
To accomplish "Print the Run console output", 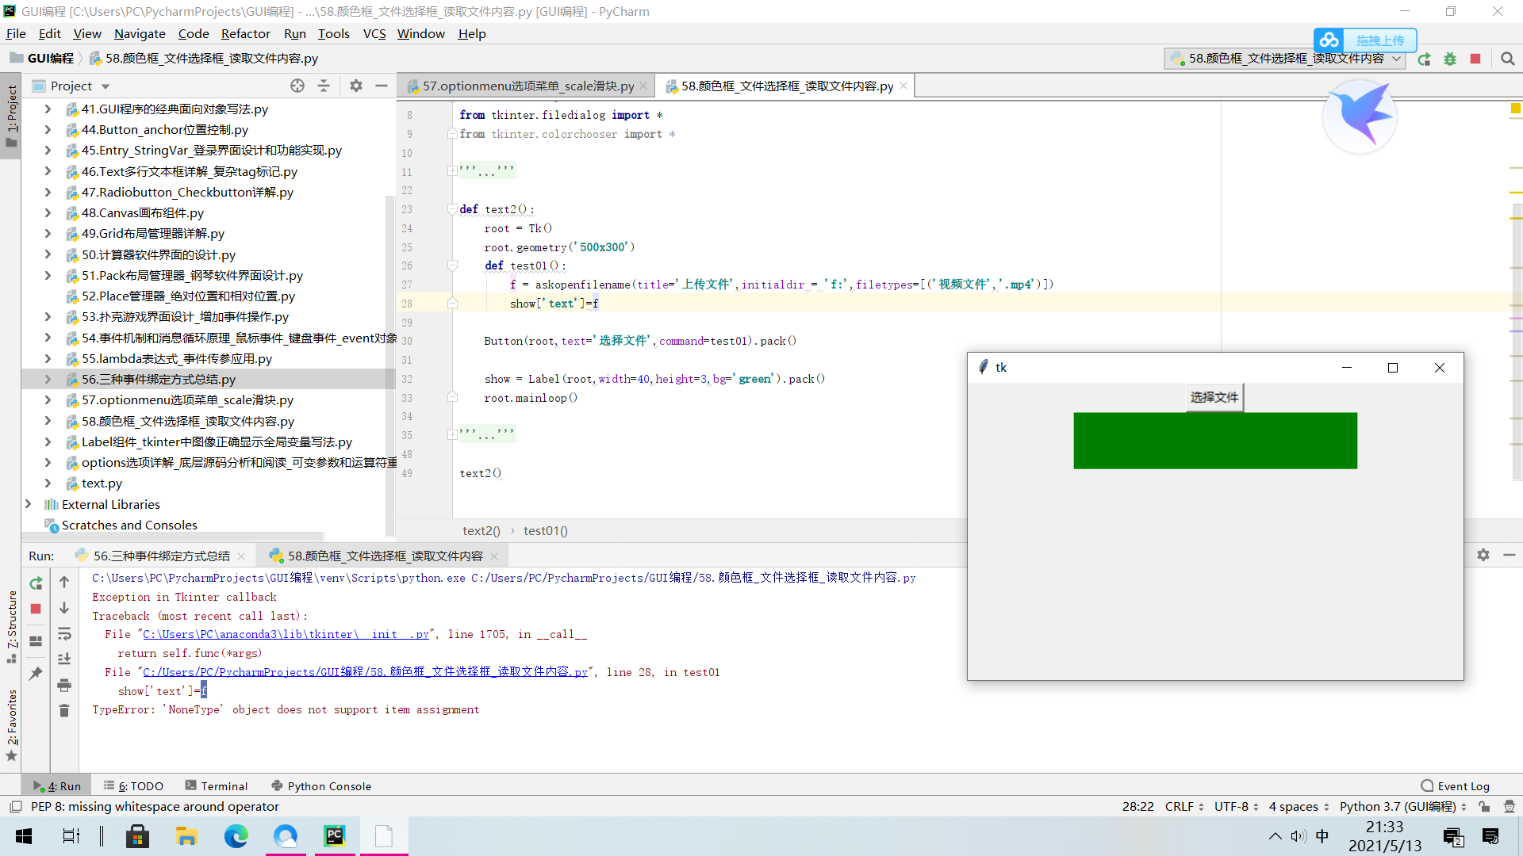I will [64, 685].
